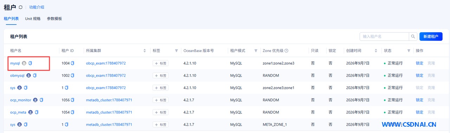Select zone2,zone3;zone1 priority text

278,88
